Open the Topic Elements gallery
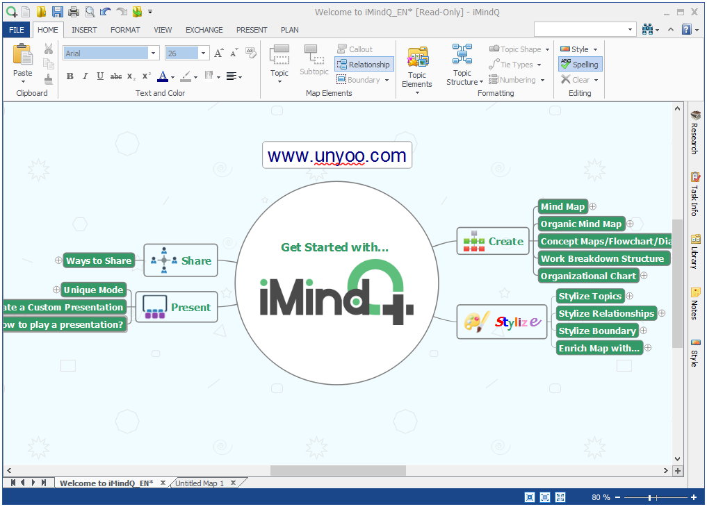Viewport: 707px width, 507px height. pyautogui.click(x=417, y=69)
